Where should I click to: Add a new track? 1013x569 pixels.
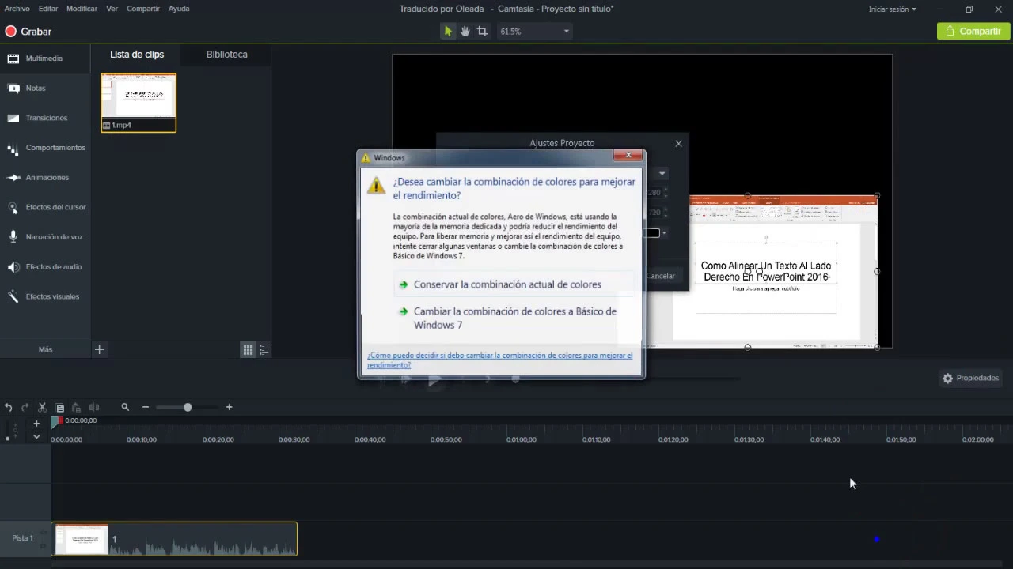(x=36, y=424)
